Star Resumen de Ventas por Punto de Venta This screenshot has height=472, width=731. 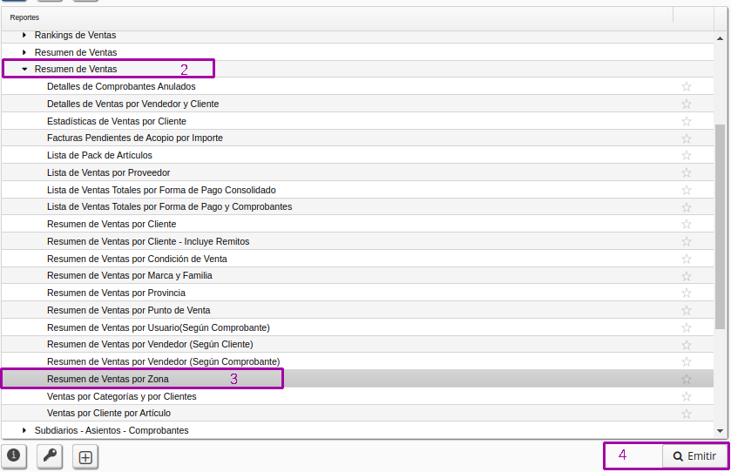point(687,310)
